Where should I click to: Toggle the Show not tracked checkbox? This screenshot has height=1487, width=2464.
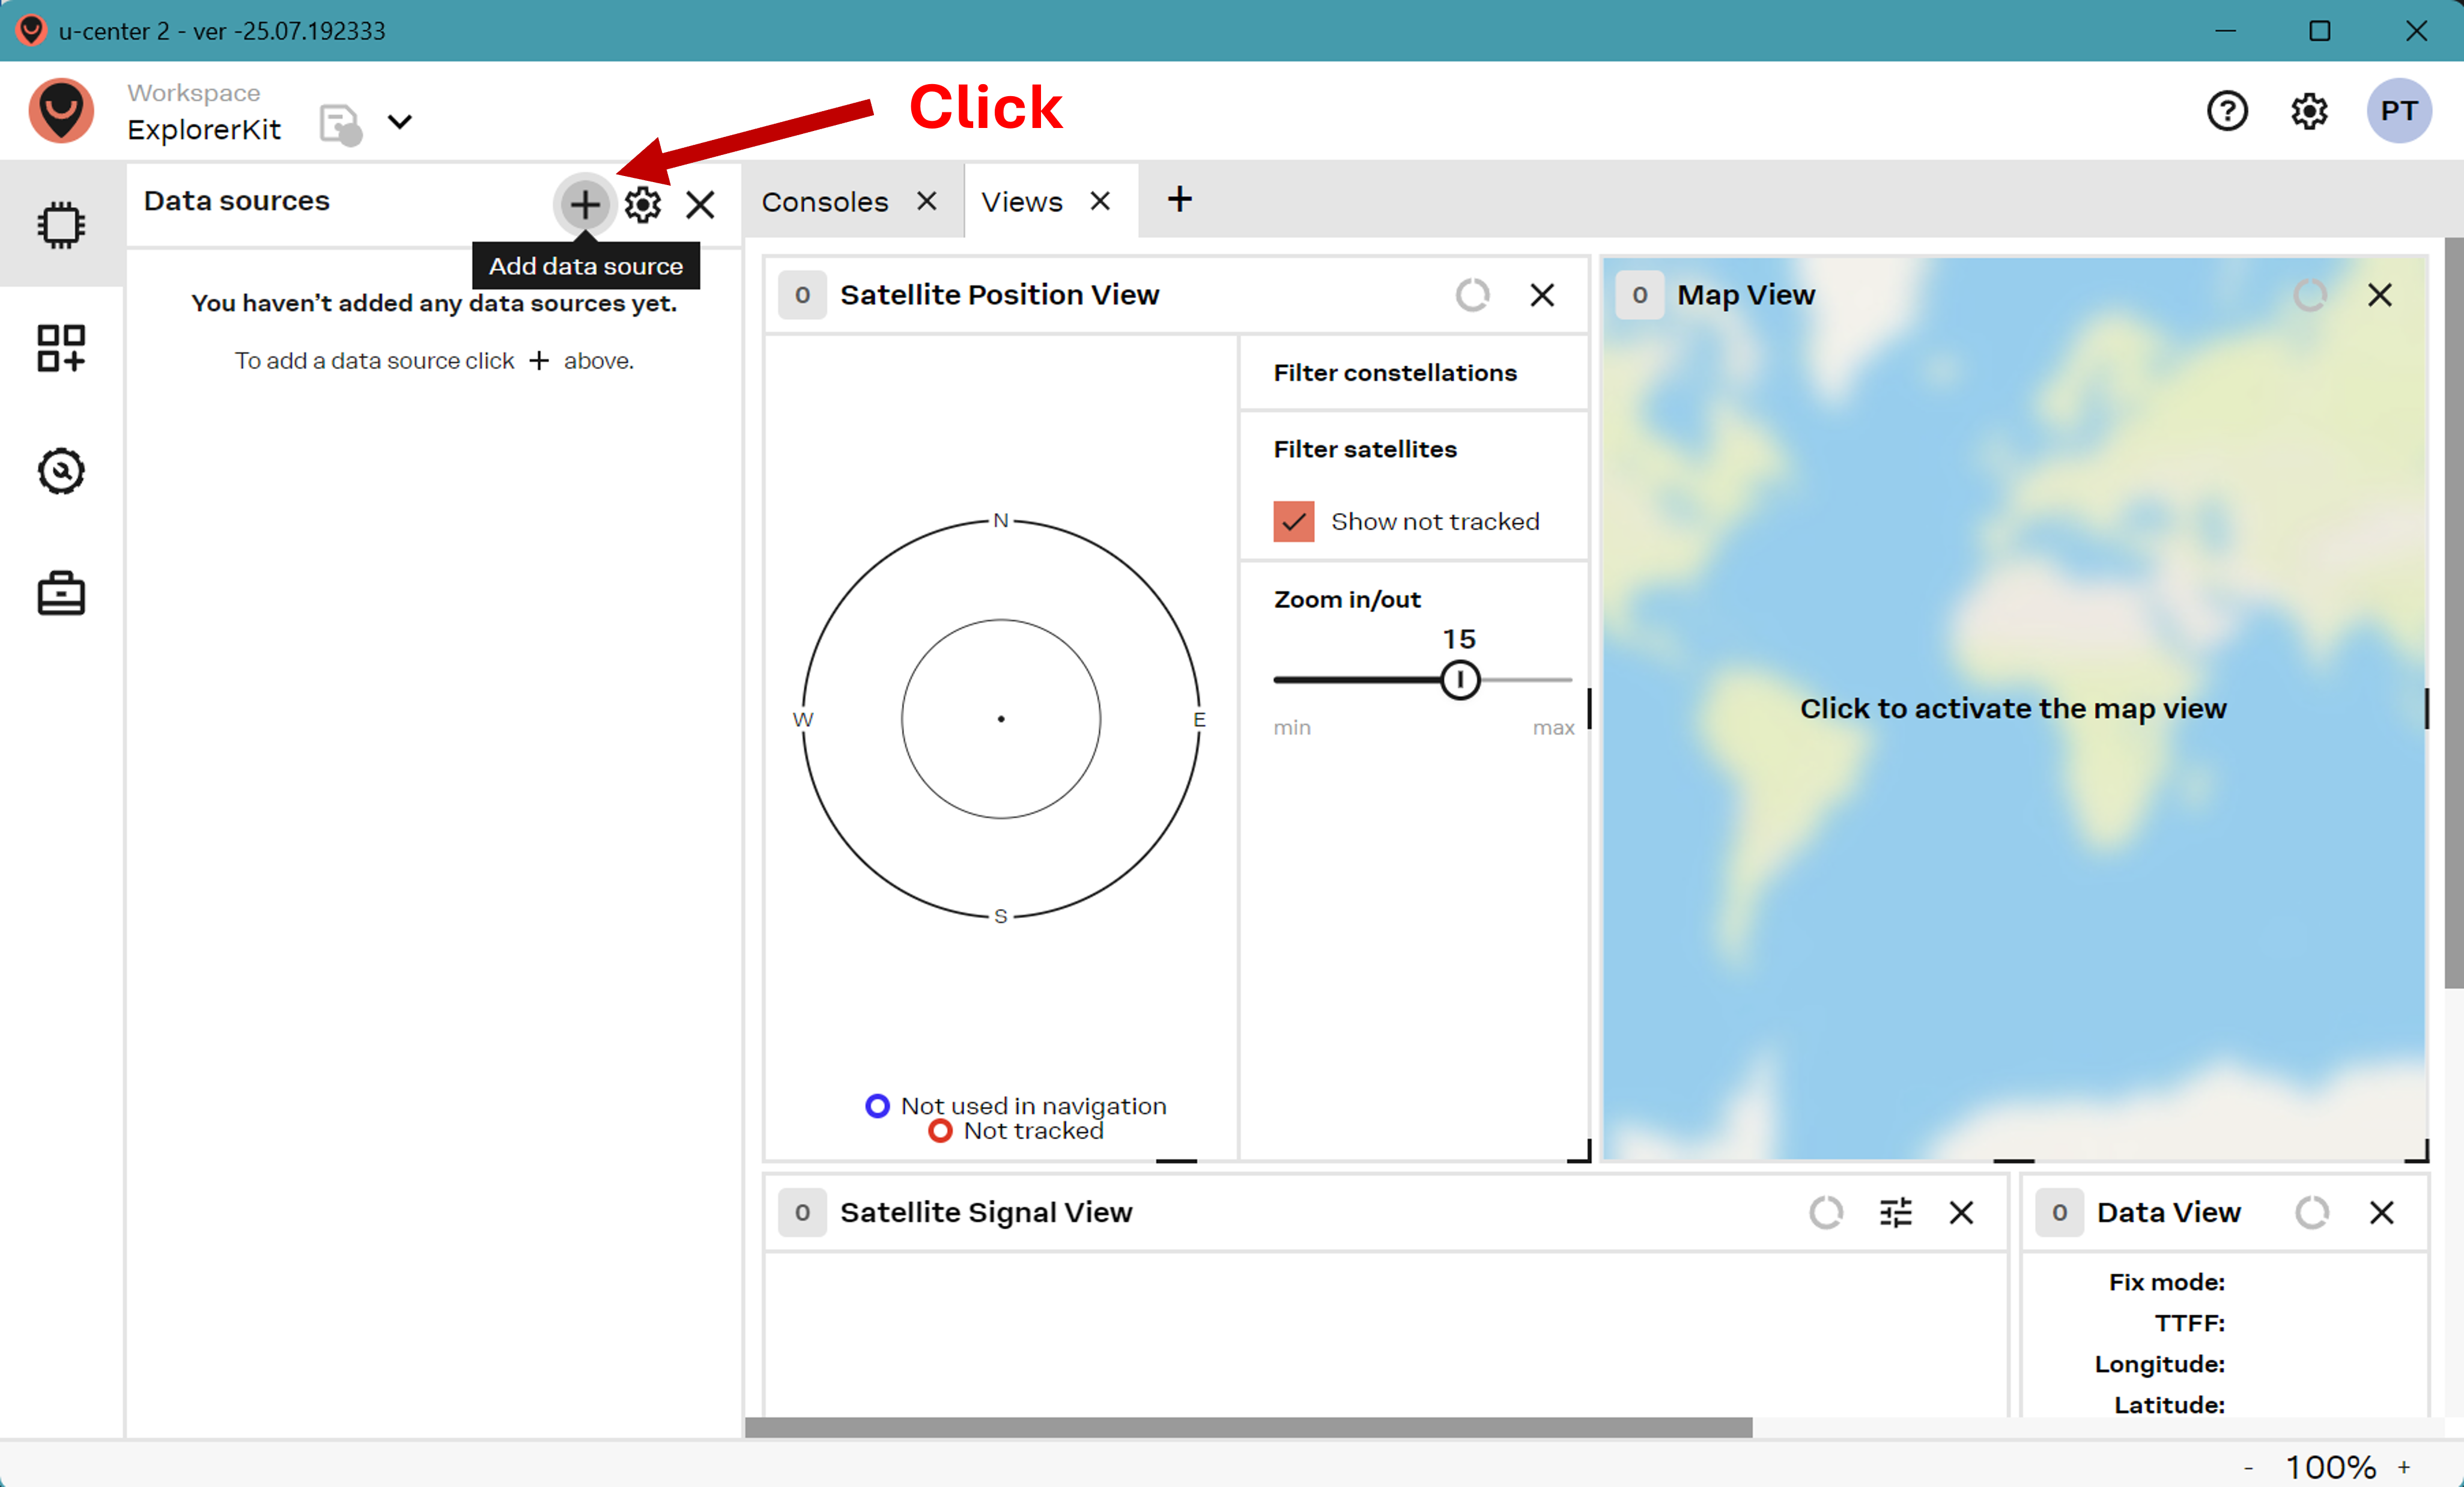click(1293, 521)
